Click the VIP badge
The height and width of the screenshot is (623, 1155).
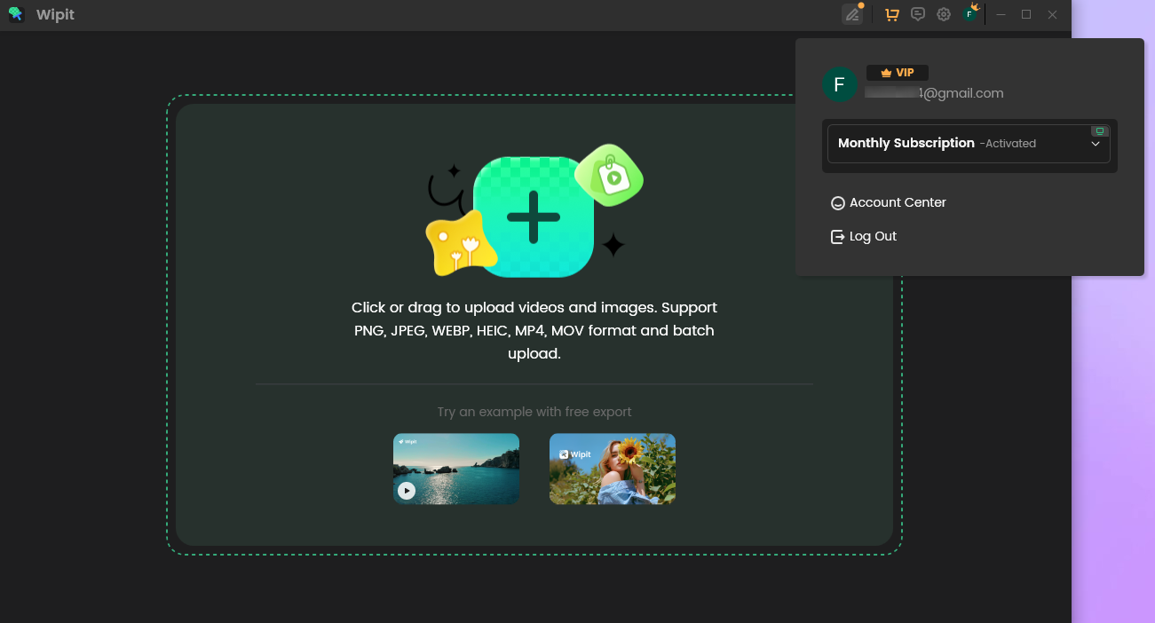pyautogui.click(x=897, y=72)
